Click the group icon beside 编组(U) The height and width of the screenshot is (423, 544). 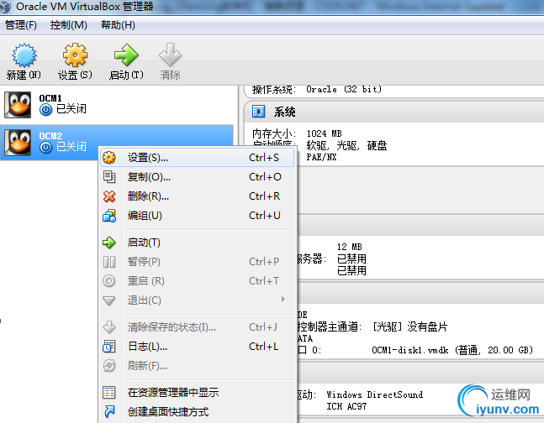[x=109, y=216]
